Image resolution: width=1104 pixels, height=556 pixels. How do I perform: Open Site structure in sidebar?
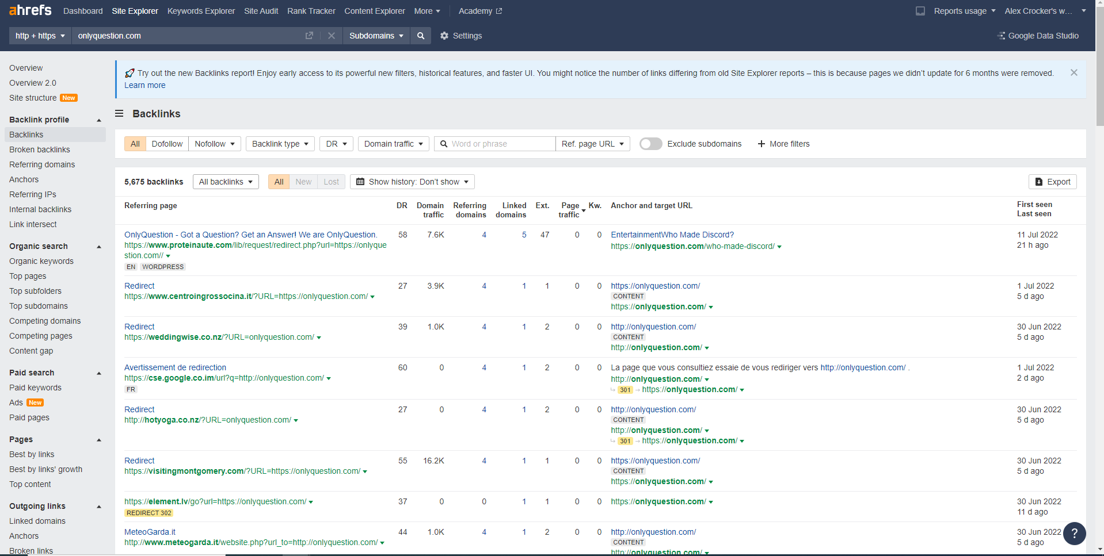click(x=33, y=98)
